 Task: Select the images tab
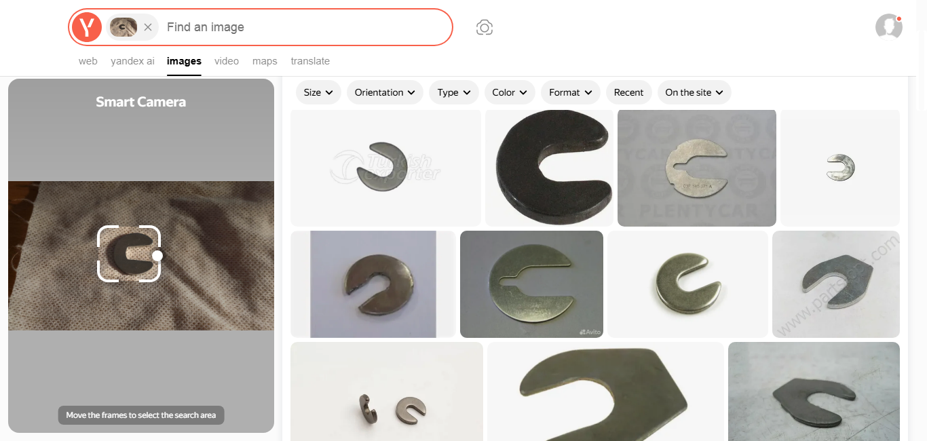(184, 61)
